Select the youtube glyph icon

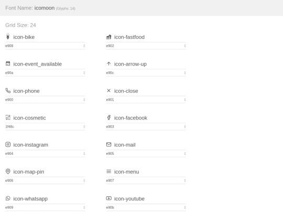tap(108, 198)
